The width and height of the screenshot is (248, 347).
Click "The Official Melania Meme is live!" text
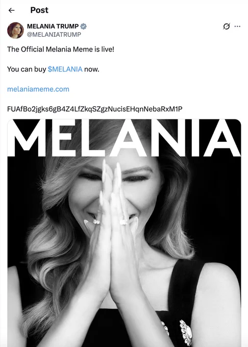click(61, 49)
